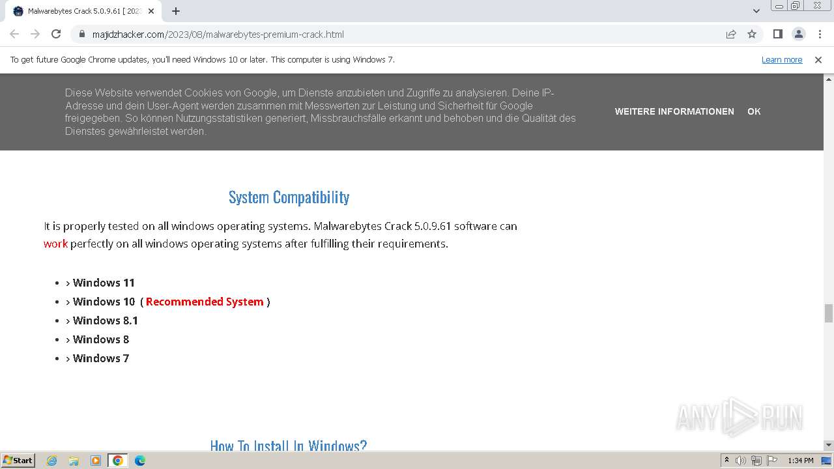The image size is (834, 469).
Task: Click the page vertical scrollbar thumb
Action: 829,313
